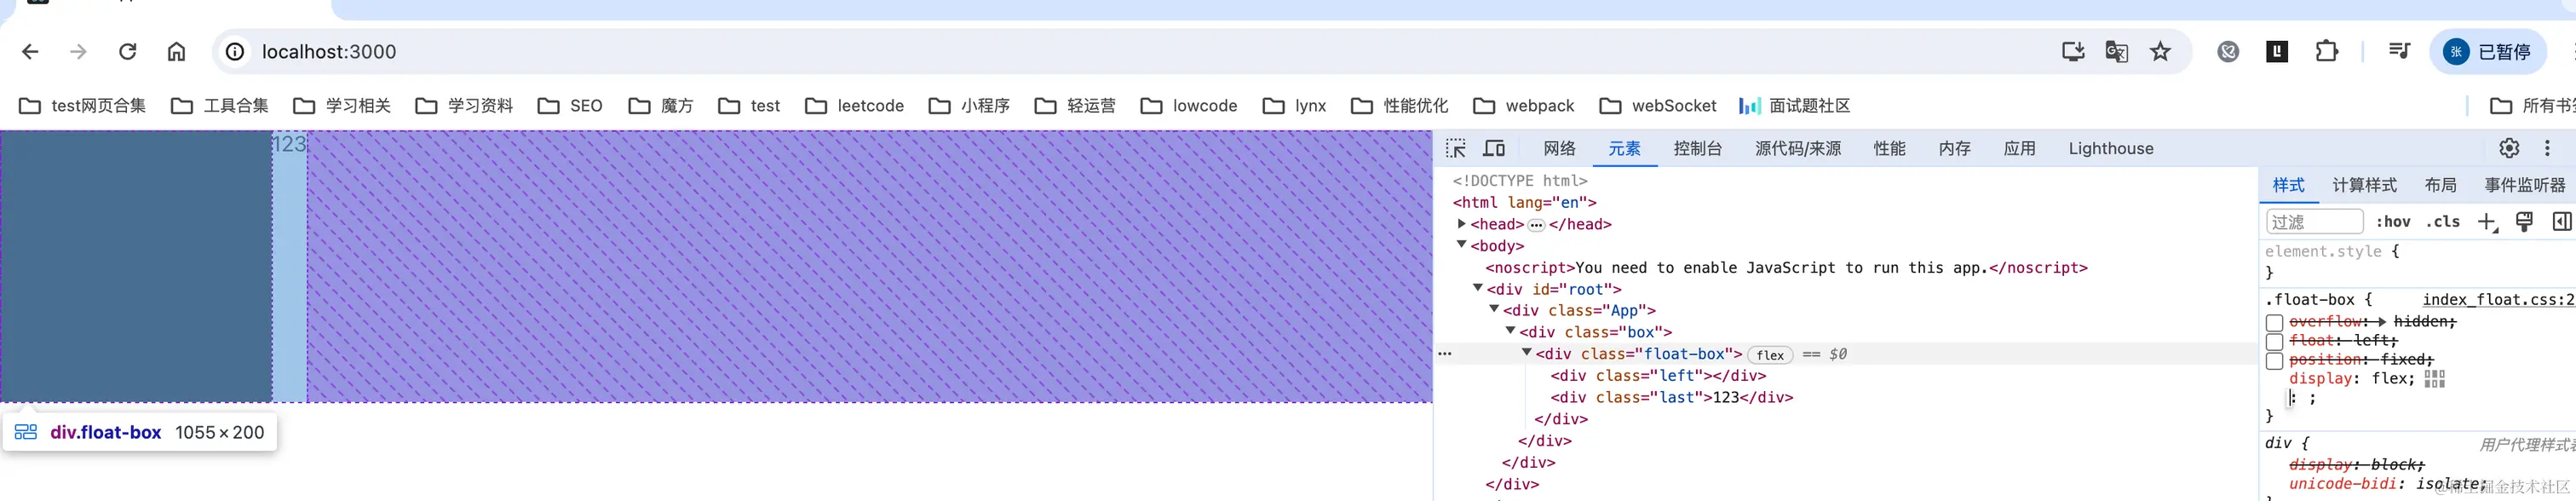This screenshot has width=2576, height=501.
Task: Open the gray planet extension icon
Action: (x=2228, y=52)
